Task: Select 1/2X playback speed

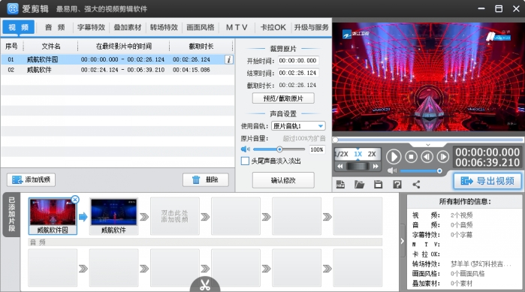Action: [x=342, y=154]
